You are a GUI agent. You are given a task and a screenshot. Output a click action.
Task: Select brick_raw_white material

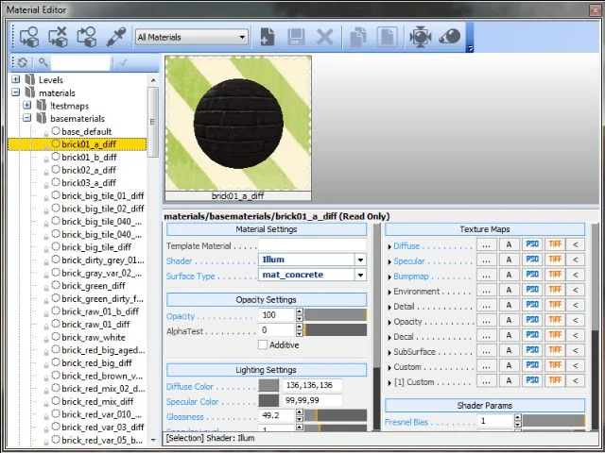93,337
